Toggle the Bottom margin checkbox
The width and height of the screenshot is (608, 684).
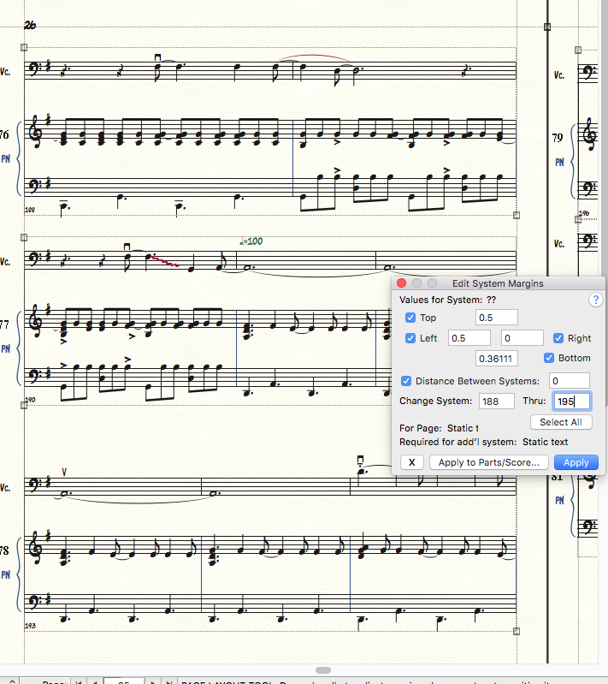(550, 358)
